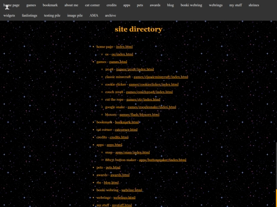Go to webrings in the top navigation
The image size is (277, 207).
(x=215, y=5)
